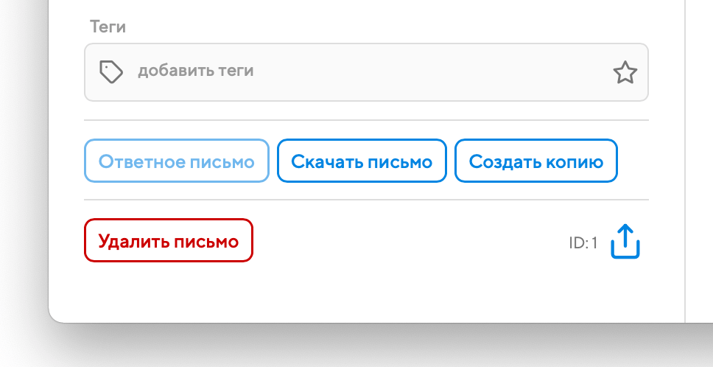Image resolution: width=713 pixels, height=367 pixels.
Task: Click the red "Удалить письмо" button
Action: (169, 240)
